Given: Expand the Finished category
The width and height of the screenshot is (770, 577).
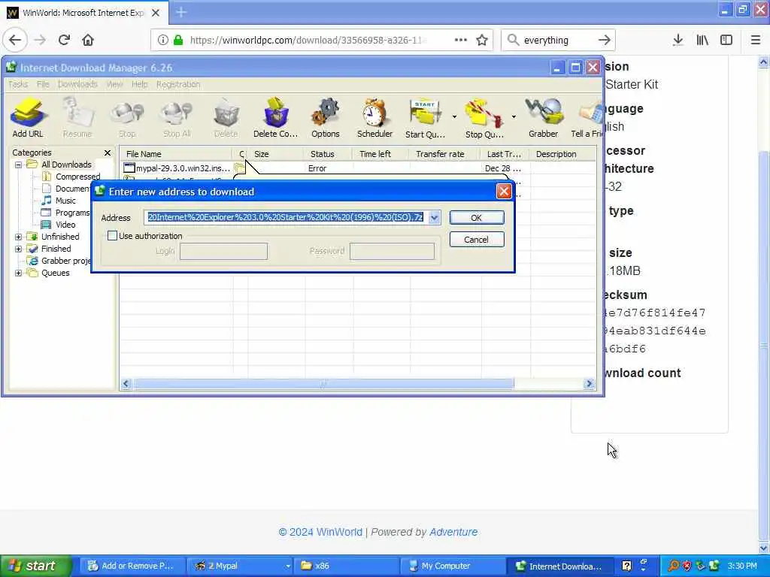Looking at the screenshot, I should [18, 249].
